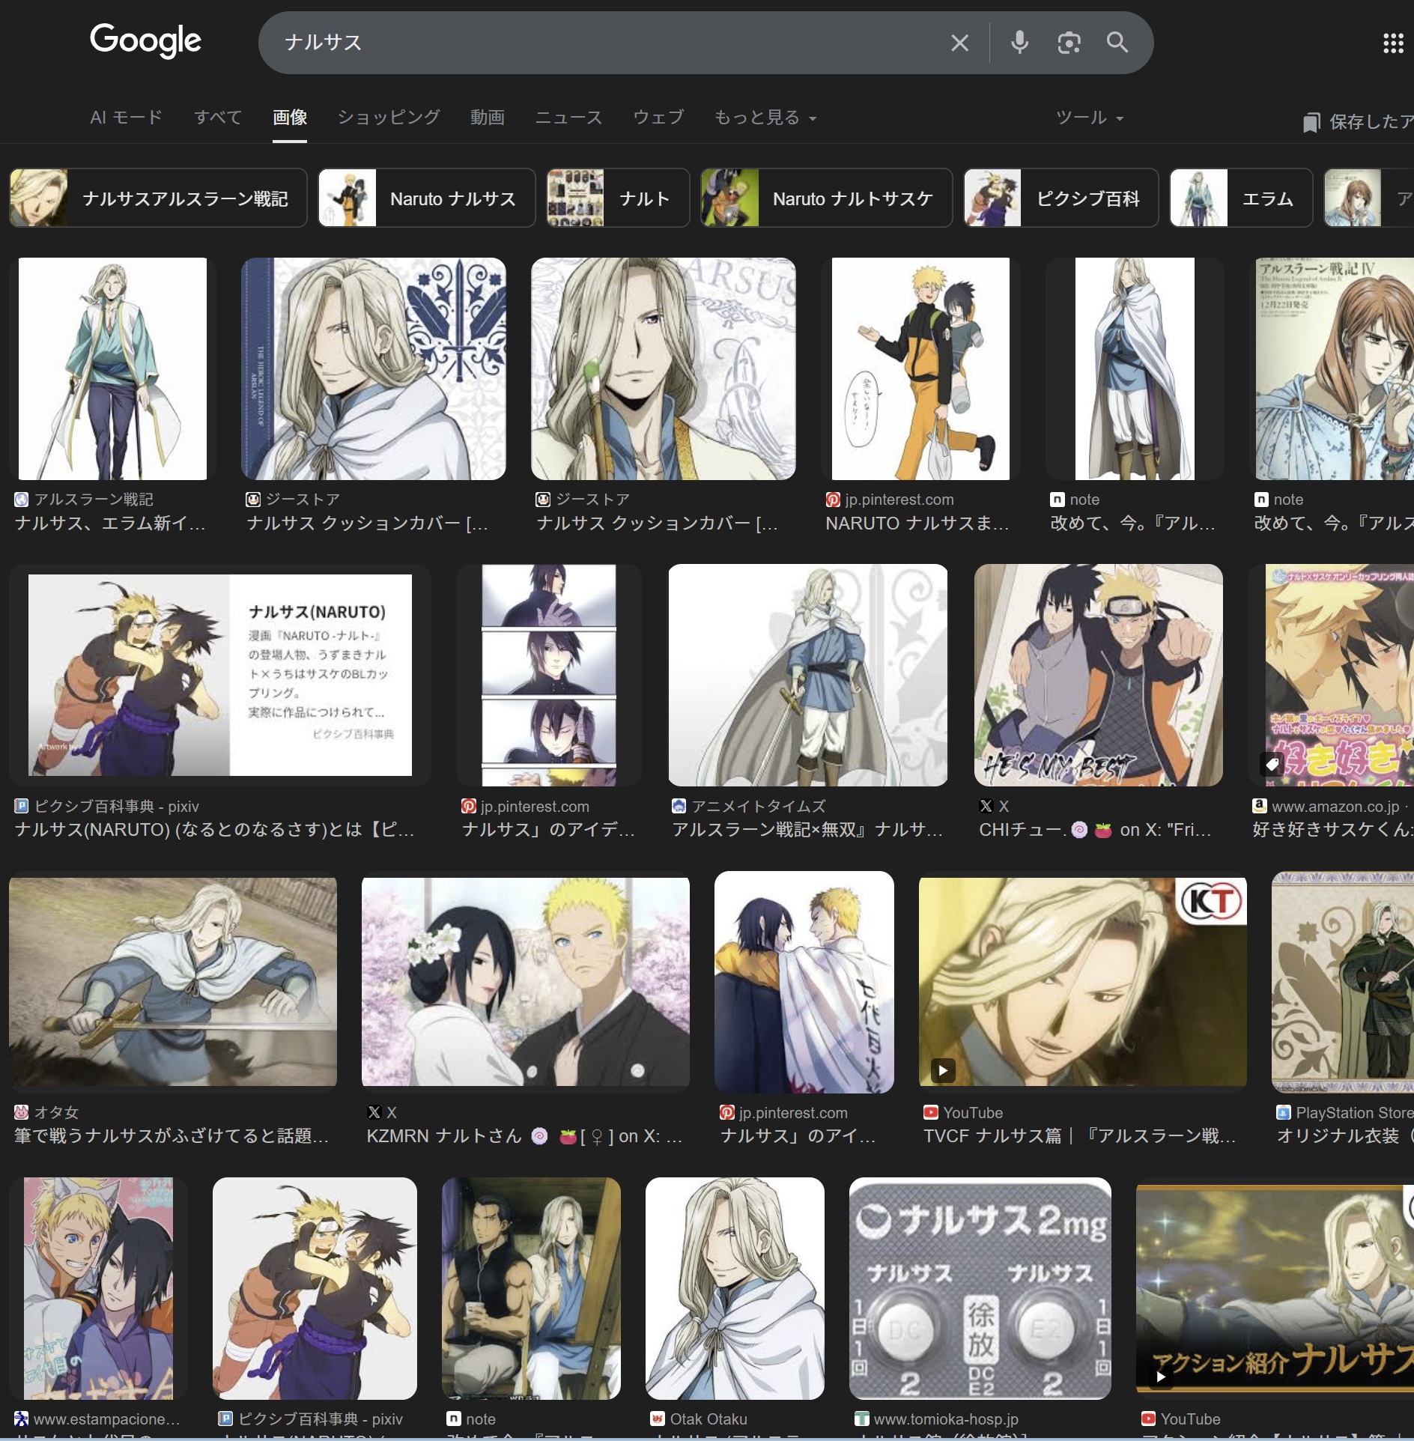The image size is (1414, 1441).
Task: Filter by ナルサスアルスラーン戦記 chip
Action: tap(158, 198)
